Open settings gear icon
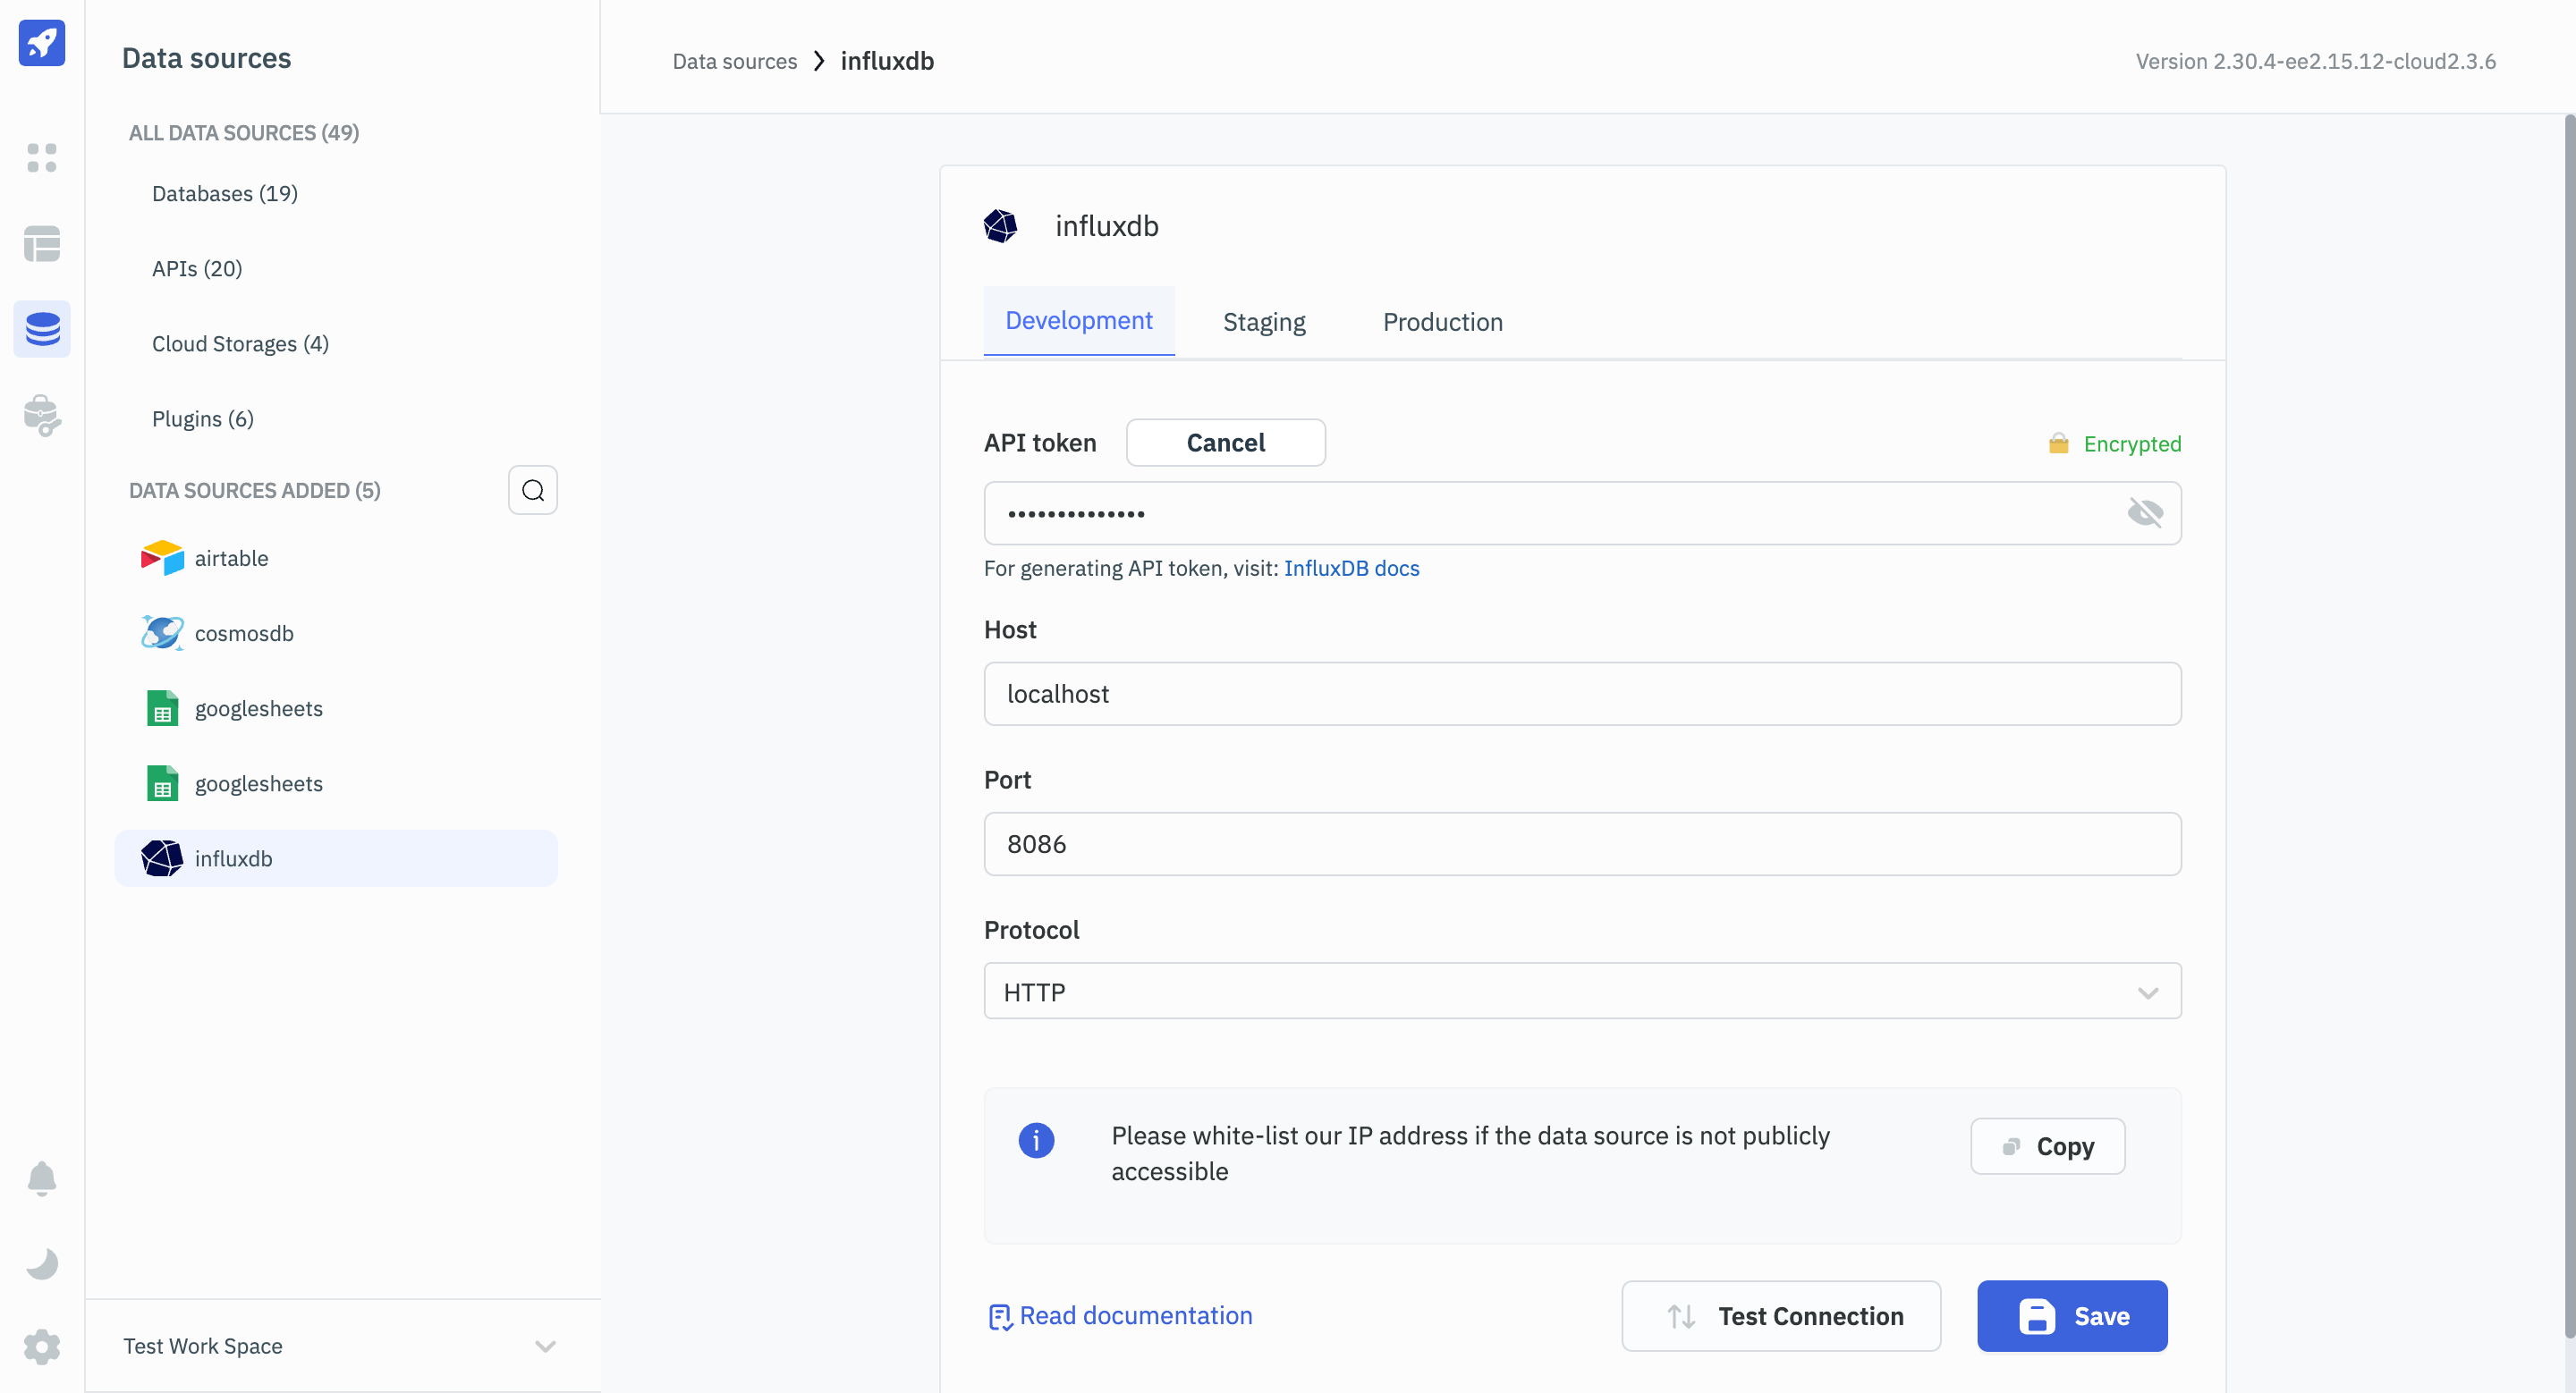This screenshot has width=2576, height=1393. pyautogui.click(x=41, y=1346)
